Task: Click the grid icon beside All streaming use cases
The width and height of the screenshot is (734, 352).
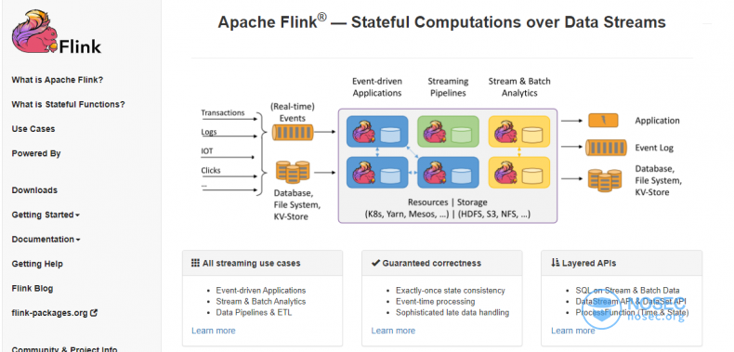Action: pyautogui.click(x=196, y=263)
